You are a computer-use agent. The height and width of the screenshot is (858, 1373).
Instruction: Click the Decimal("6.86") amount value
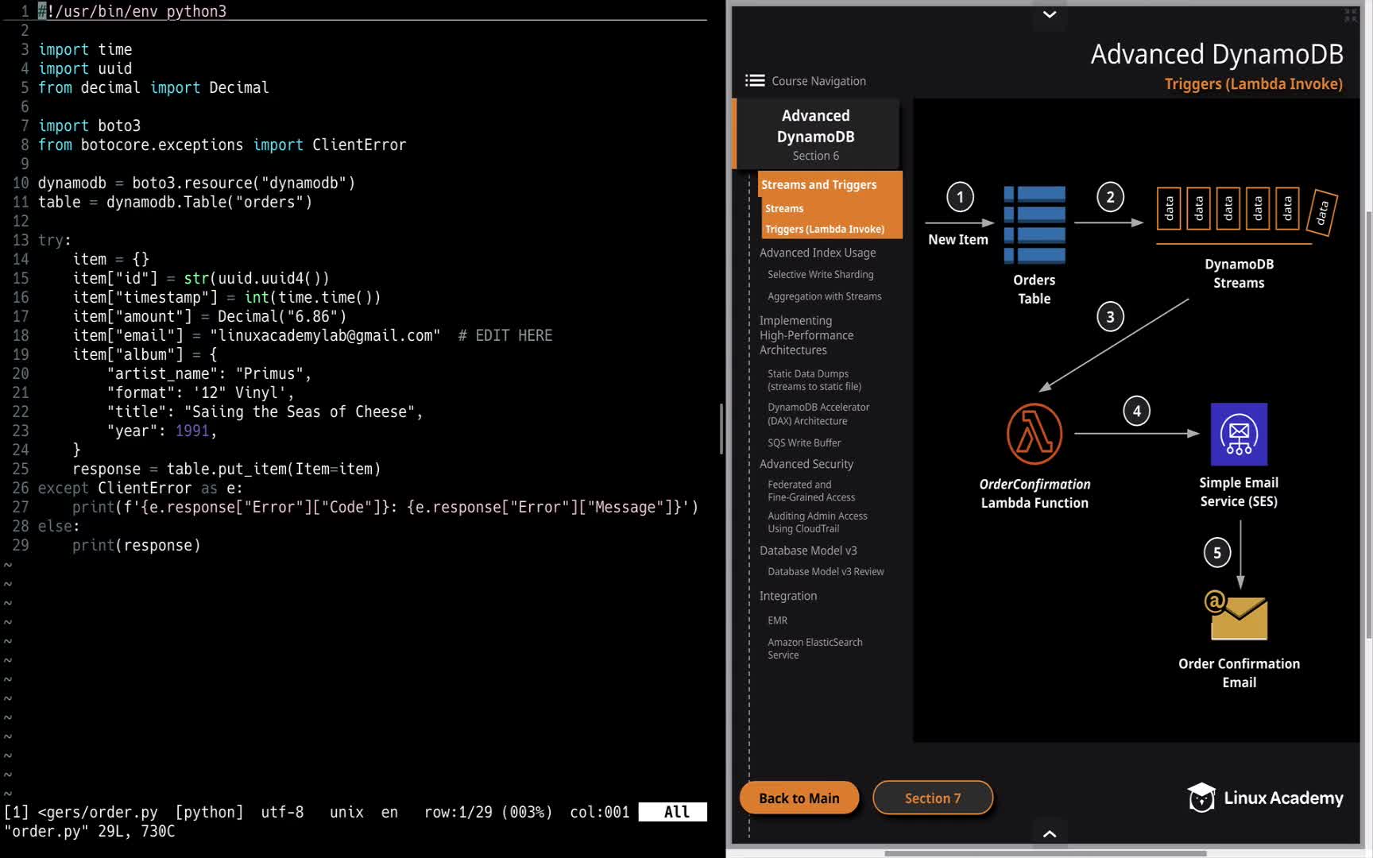tap(282, 316)
